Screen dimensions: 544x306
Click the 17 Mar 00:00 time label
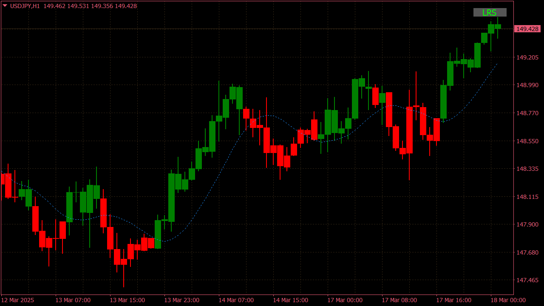(x=345, y=300)
